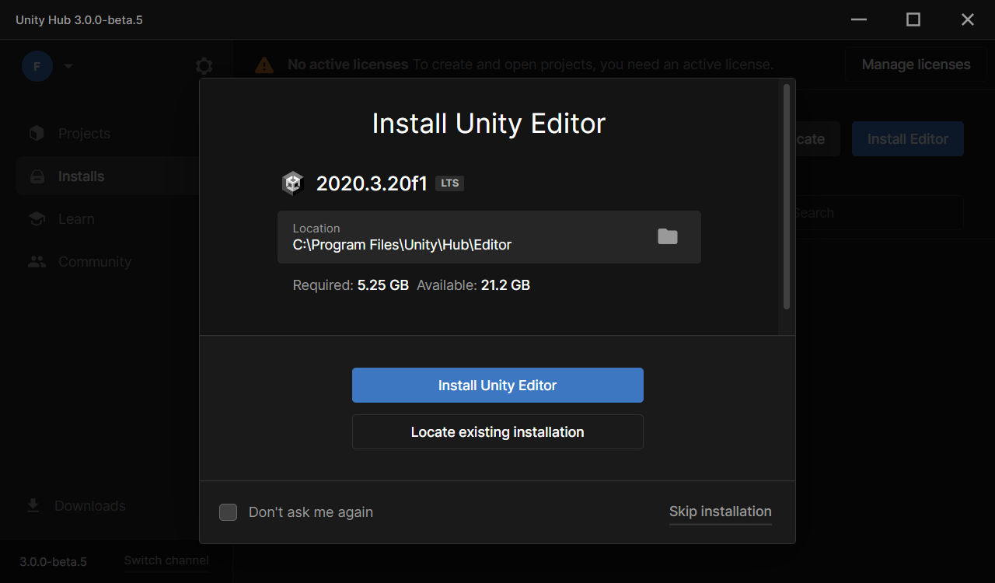This screenshot has width=995, height=583.
Task: Click the Unity cube logo beside 2020.3.20f1
Action: coord(292,183)
